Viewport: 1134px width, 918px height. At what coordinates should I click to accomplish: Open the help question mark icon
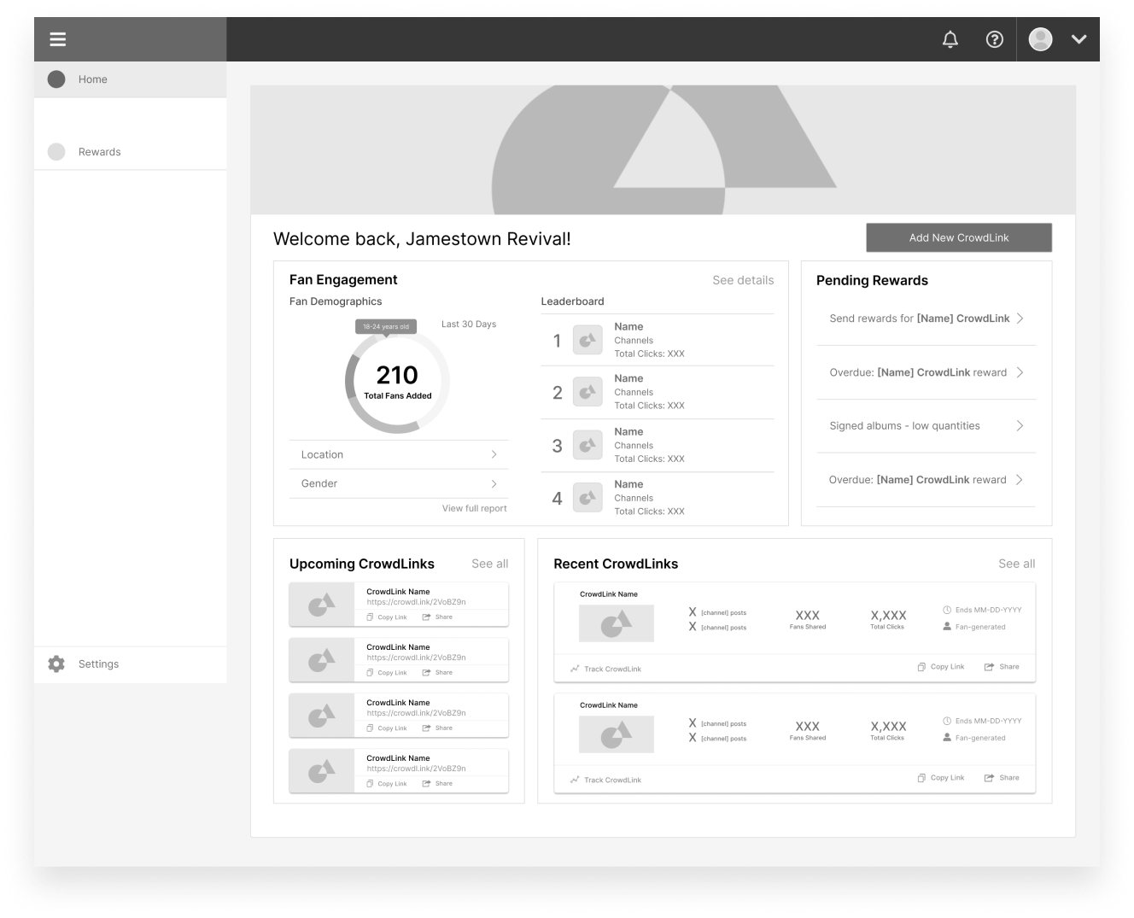click(x=995, y=39)
